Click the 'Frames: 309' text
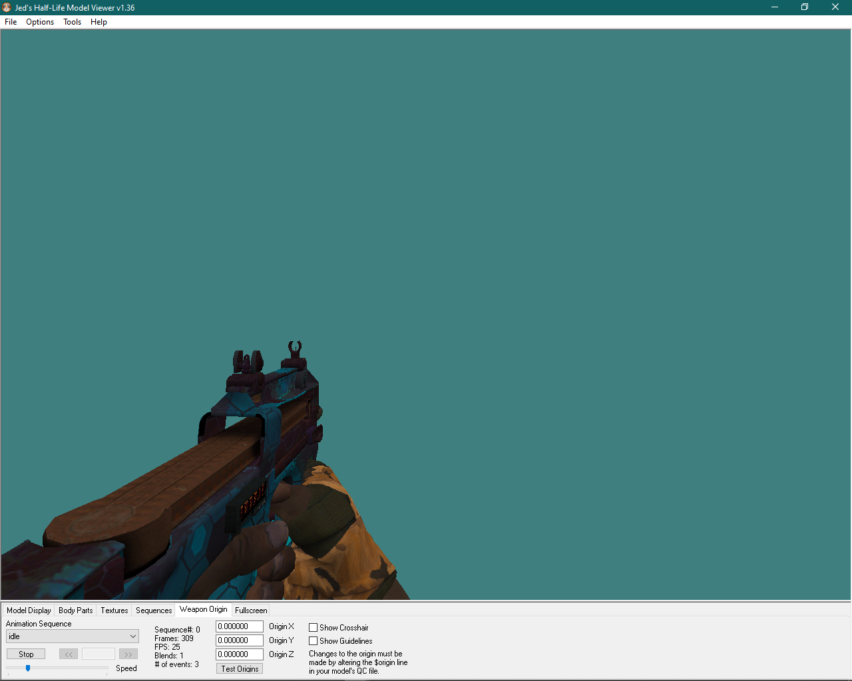The image size is (852, 681). tap(174, 638)
